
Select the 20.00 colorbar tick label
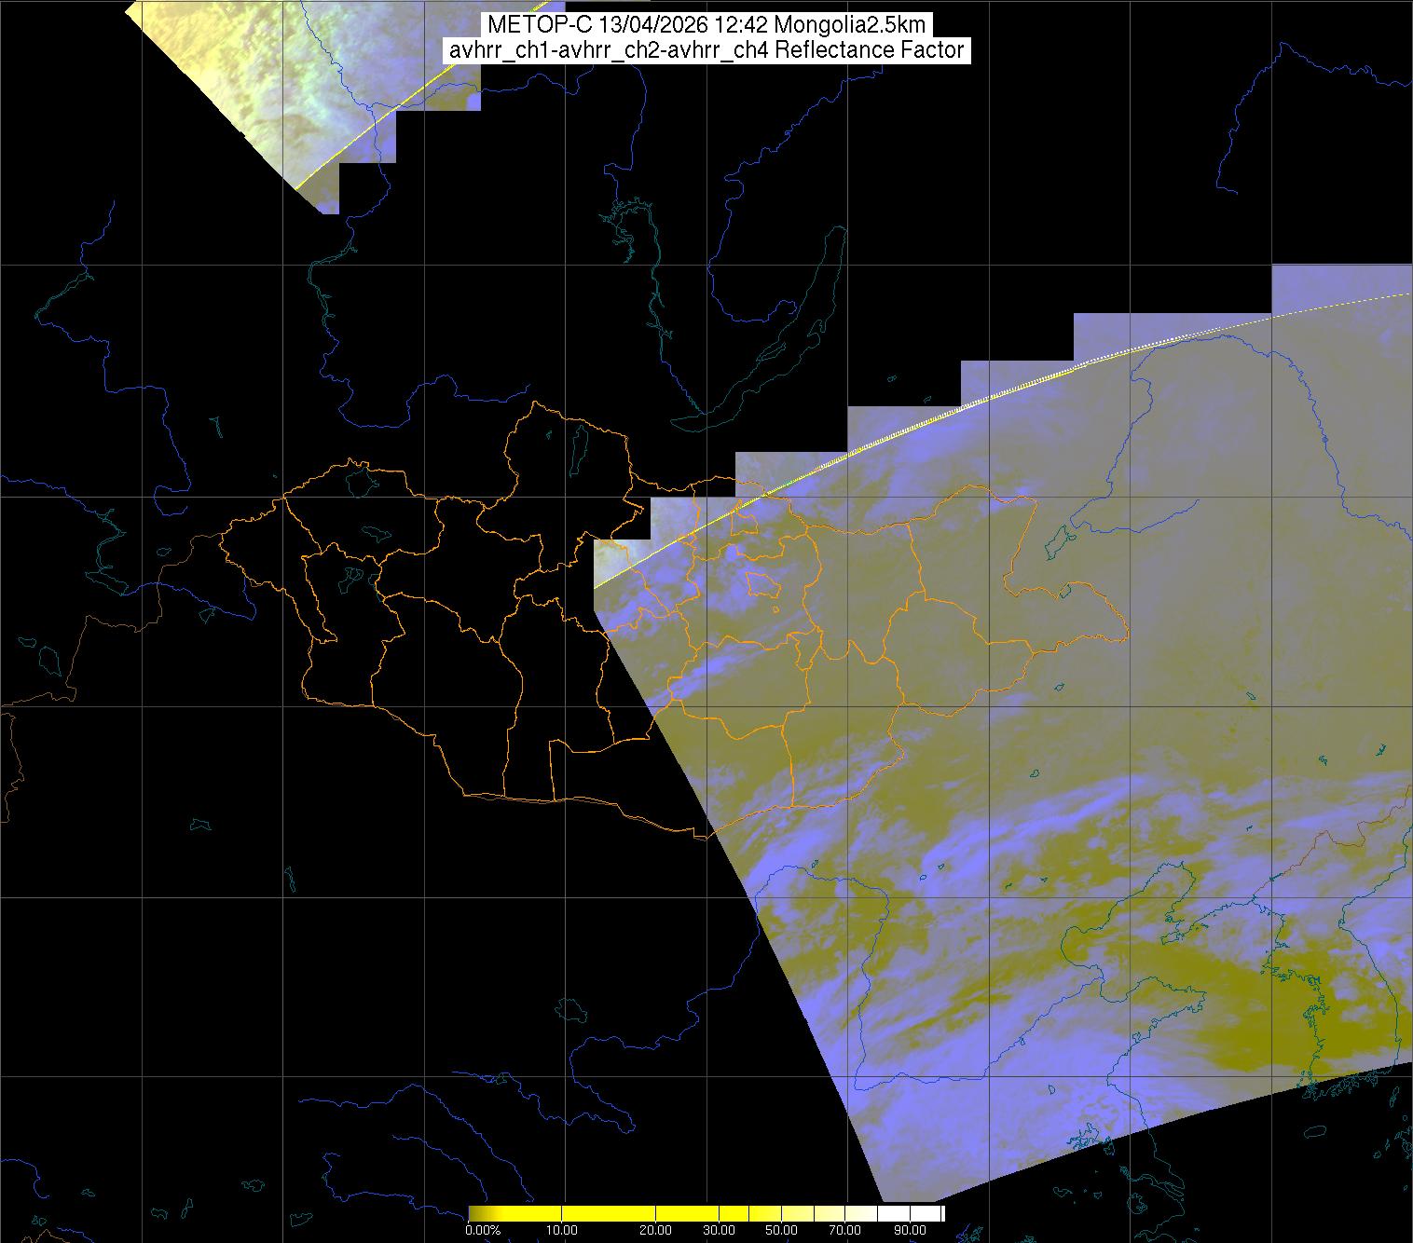pyautogui.click(x=655, y=1230)
